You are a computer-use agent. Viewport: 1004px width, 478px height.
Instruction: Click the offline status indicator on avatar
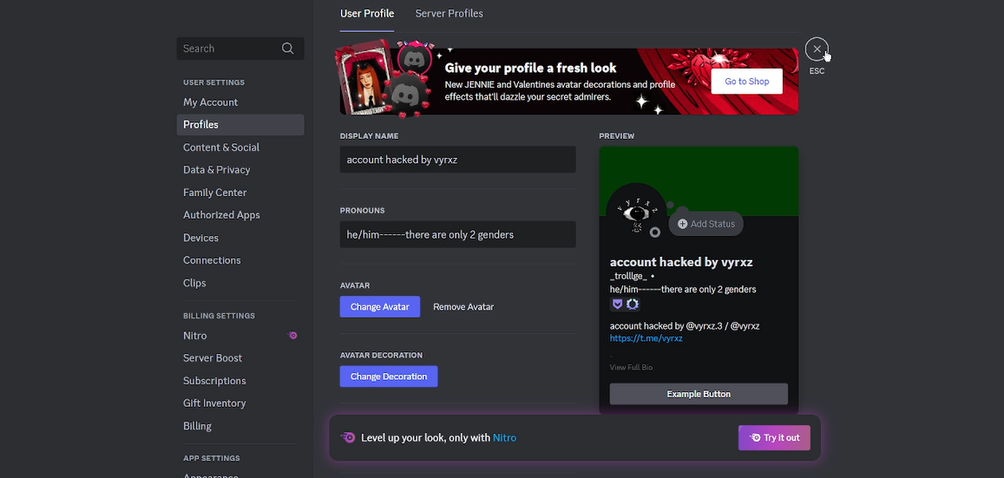pyautogui.click(x=655, y=232)
